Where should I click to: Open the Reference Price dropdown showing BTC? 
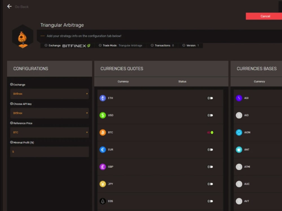[49, 133]
